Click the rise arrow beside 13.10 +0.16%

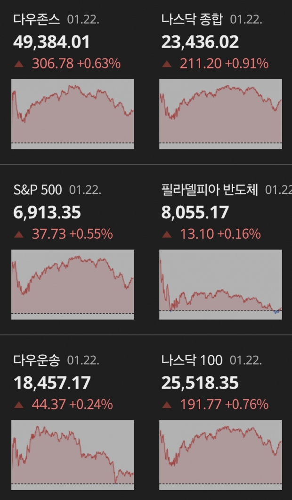pyautogui.click(x=167, y=234)
